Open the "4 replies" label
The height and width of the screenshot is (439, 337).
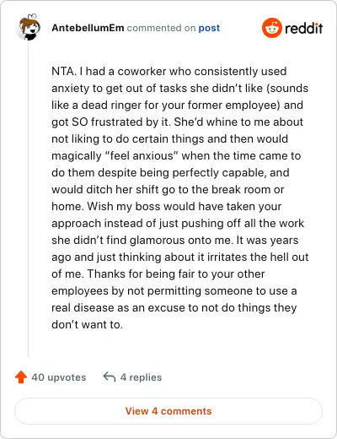tap(141, 377)
